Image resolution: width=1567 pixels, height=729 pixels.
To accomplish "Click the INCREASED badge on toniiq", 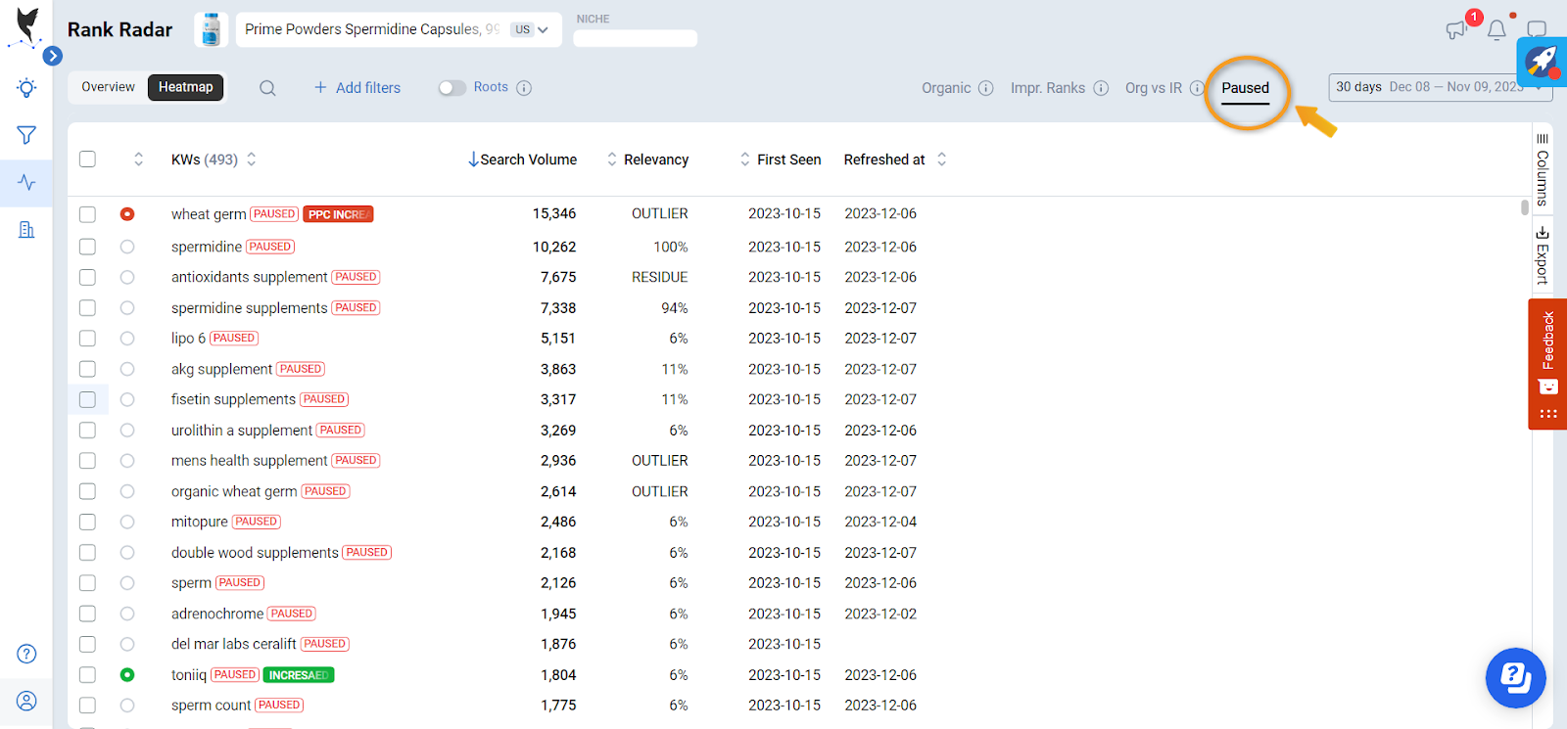I will [299, 675].
